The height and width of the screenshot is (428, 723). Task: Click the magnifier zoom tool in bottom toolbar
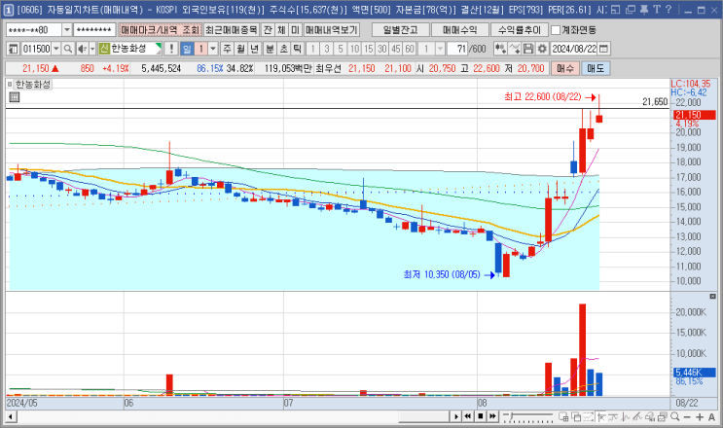tap(675, 416)
